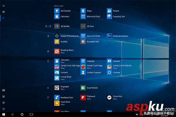Screen dimensions: 176x117
Task: Launch the Excel Mobile icon
Action: click(83, 88)
